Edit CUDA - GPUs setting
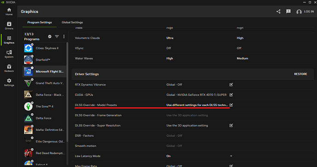 pyautogui.click(x=231, y=95)
